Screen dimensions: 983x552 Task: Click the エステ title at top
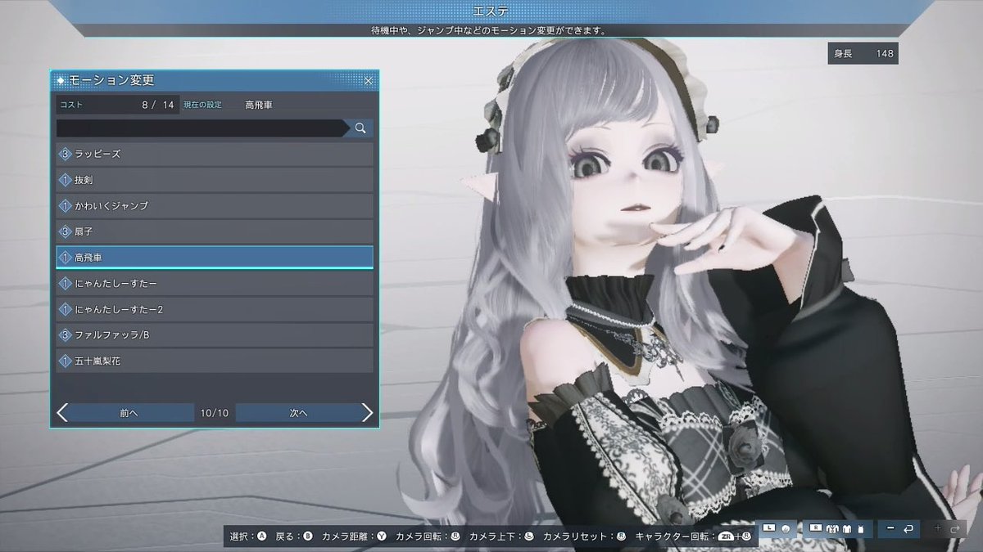[491, 11]
